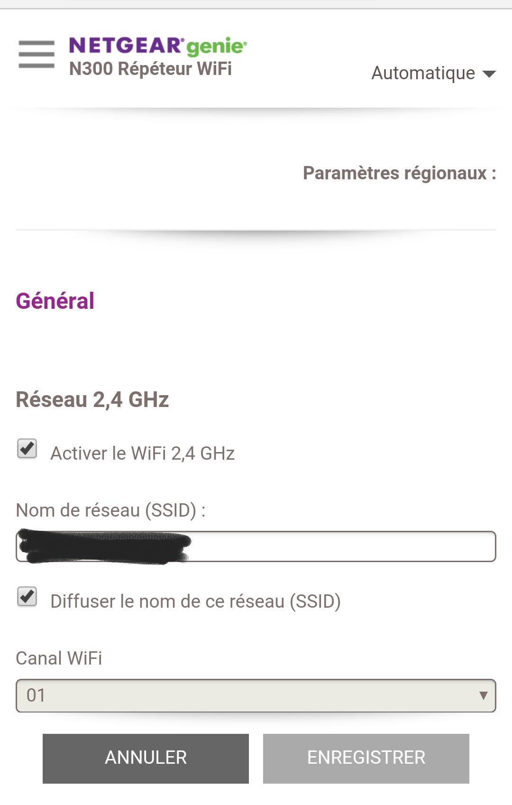Select the Réseau 2,4 GHz heading
Screen dimensions: 512x805
(x=92, y=399)
